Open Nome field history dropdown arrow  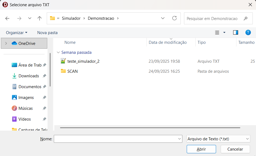point(179,139)
